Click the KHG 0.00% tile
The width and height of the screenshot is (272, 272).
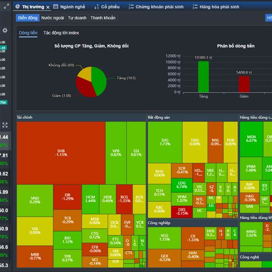coord(160,174)
